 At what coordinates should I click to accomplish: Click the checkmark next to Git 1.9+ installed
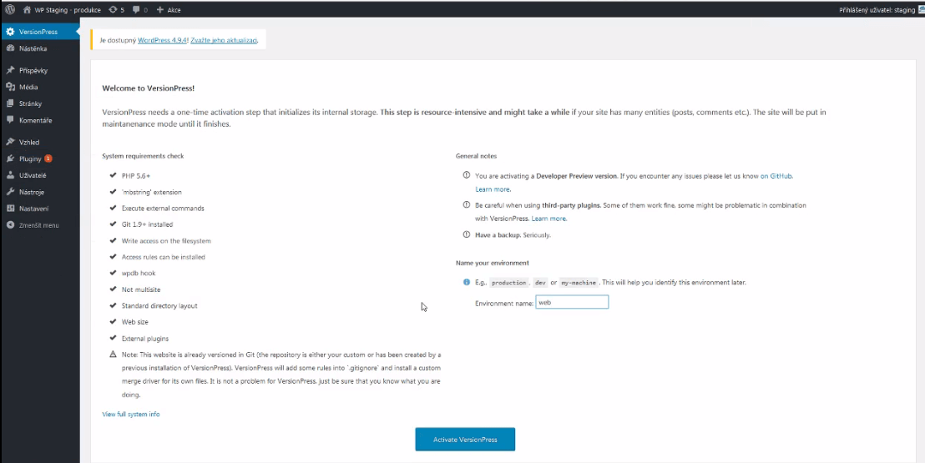(x=113, y=224)
